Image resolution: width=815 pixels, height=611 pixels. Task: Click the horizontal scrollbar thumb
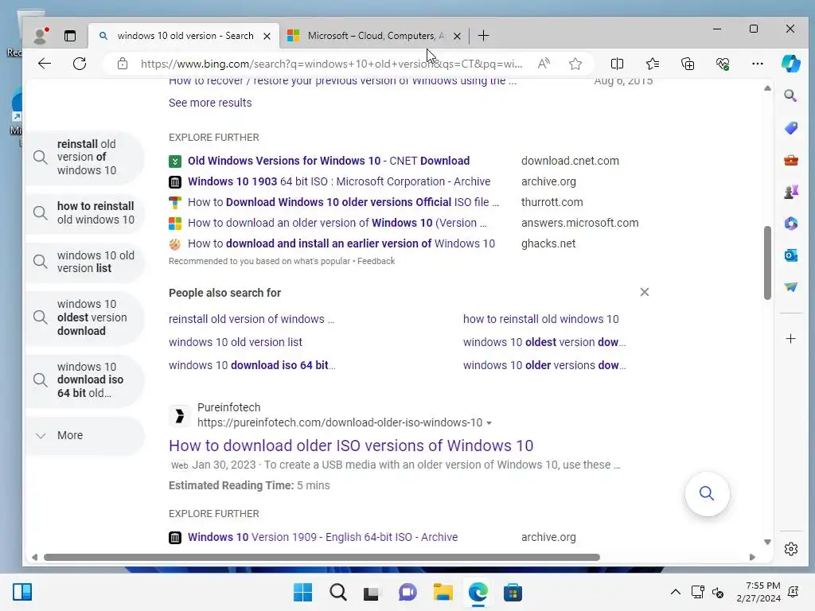[322, 558]
